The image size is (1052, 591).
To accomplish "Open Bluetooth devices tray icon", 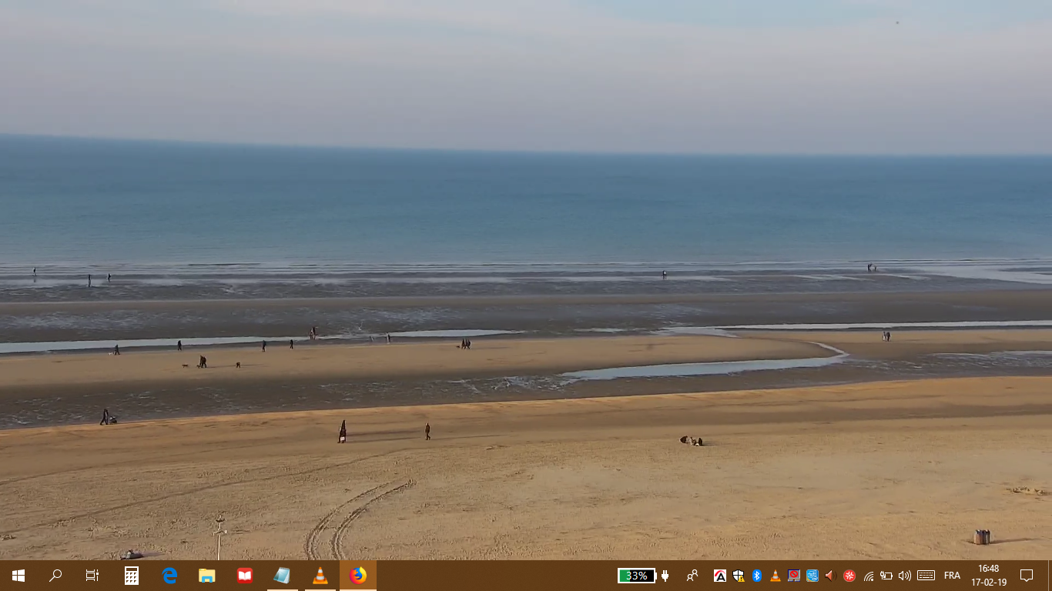I will [x=757, y=576].
